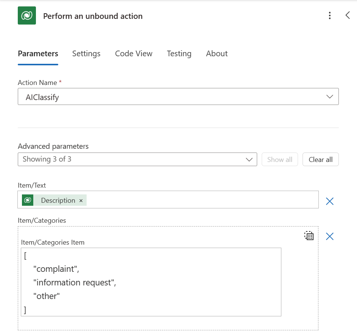
Task: Select the Testing tab
Action: coord(179,54)
